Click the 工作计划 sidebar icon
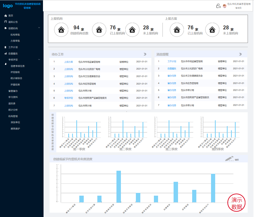Viewport: 254px width, 217px height. (6, 47)
